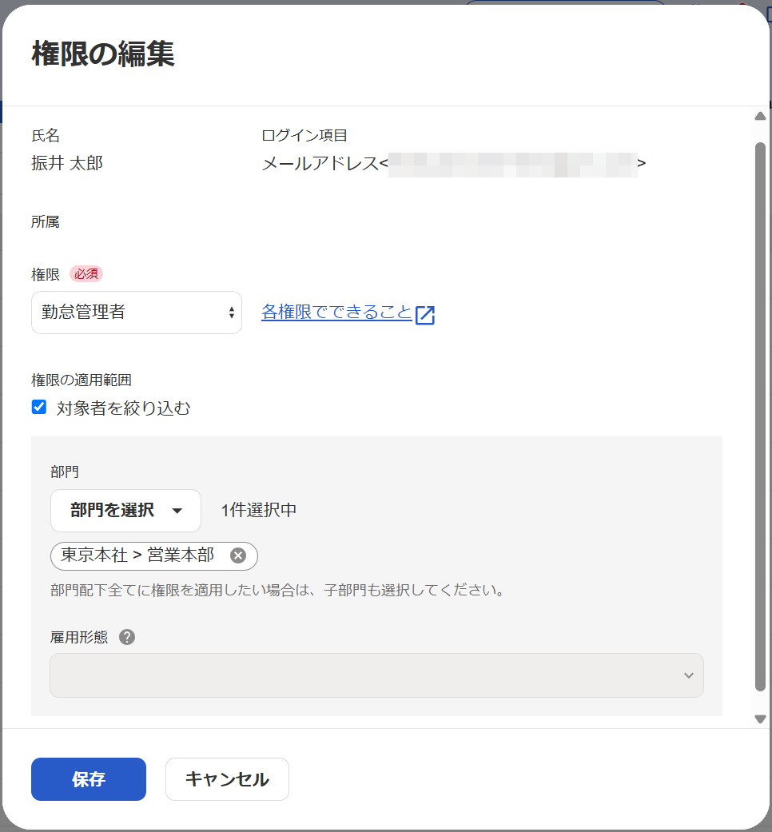Open the 勤怠管理者 permission dropdown
The width and height of the screenshot is (772, 832).
(137, 312)
